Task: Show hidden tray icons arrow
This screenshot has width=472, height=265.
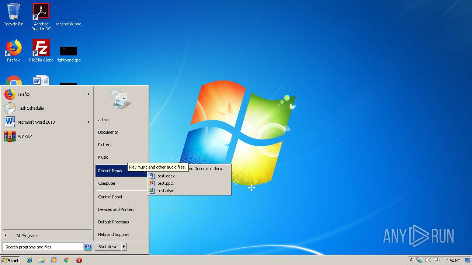Action: [x=411, y=260]
